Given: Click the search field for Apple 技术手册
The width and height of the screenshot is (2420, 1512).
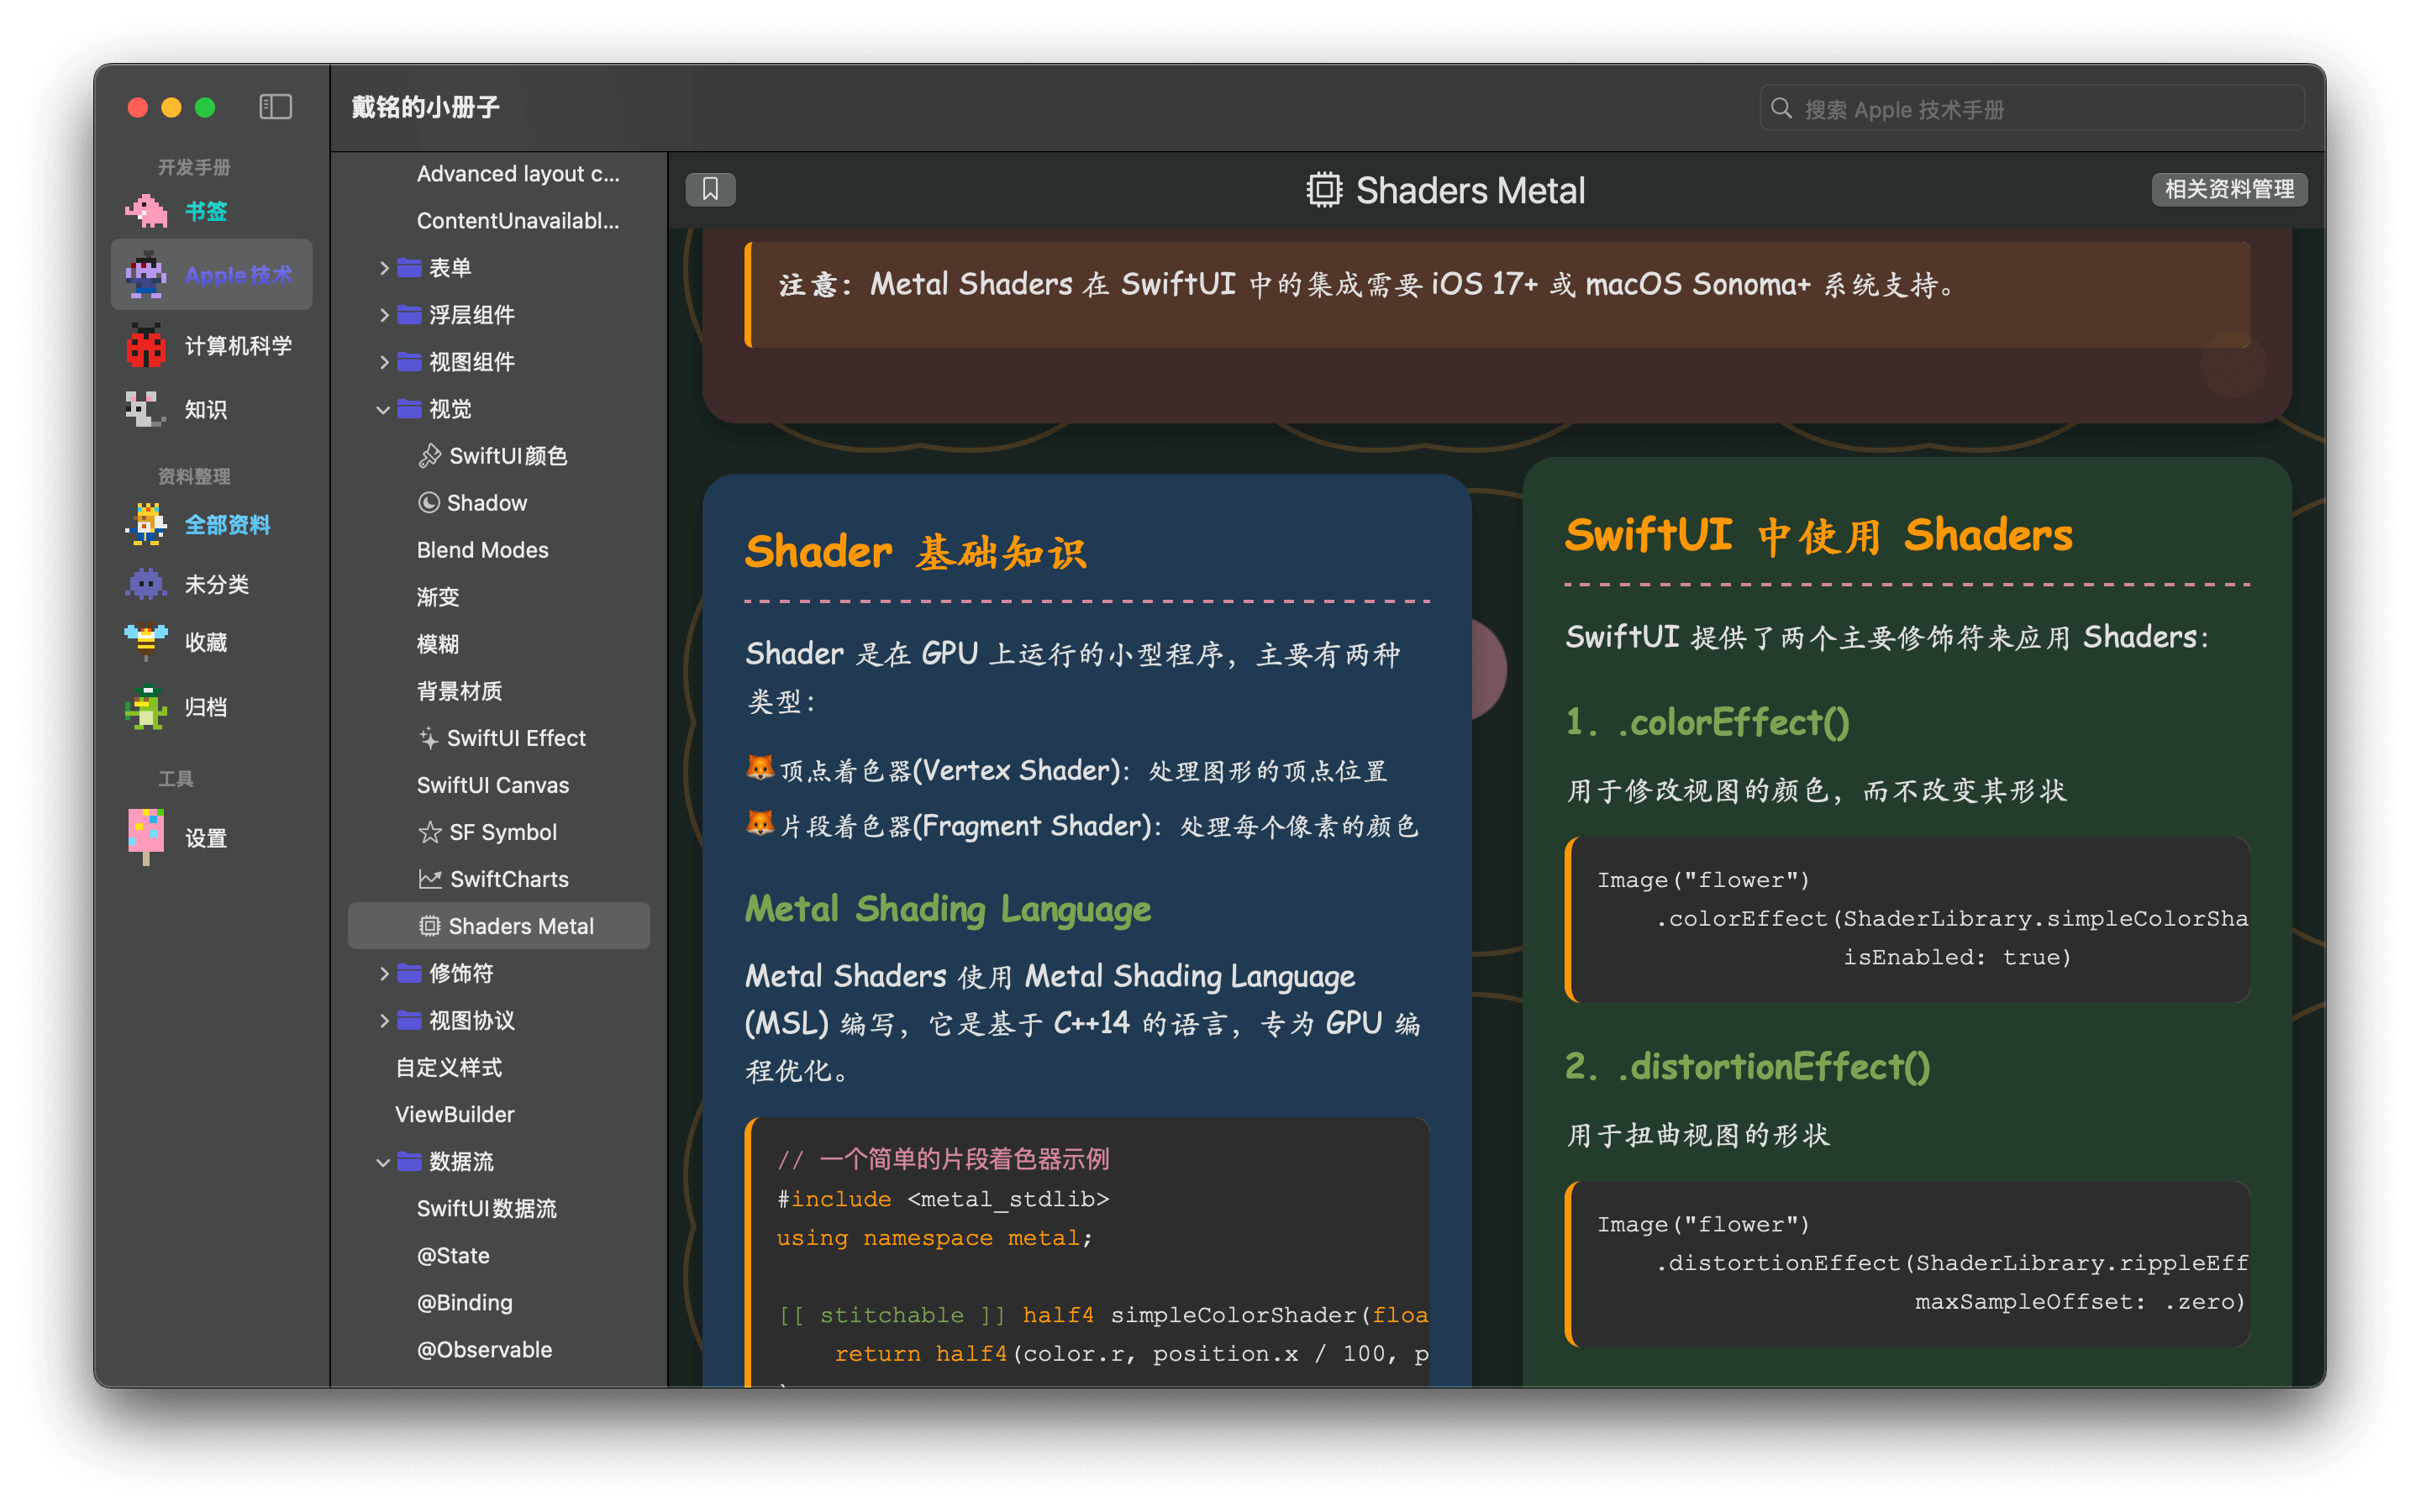Looking at the screenshot, I should coord(2032,108).
